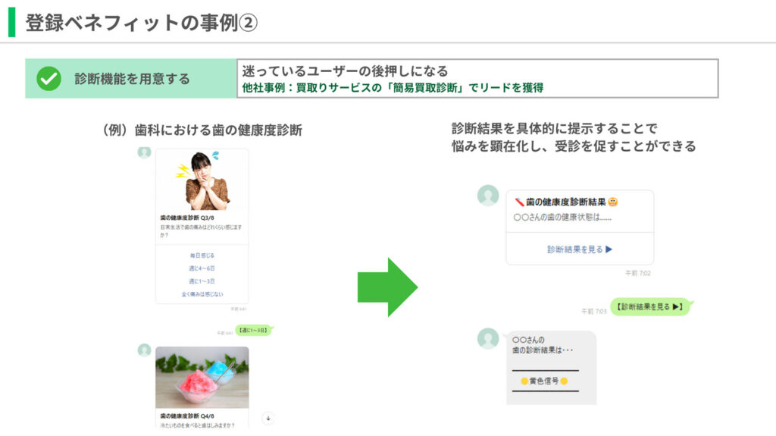Click the toothbrush emoji in result title

click(x=519, y=202)
